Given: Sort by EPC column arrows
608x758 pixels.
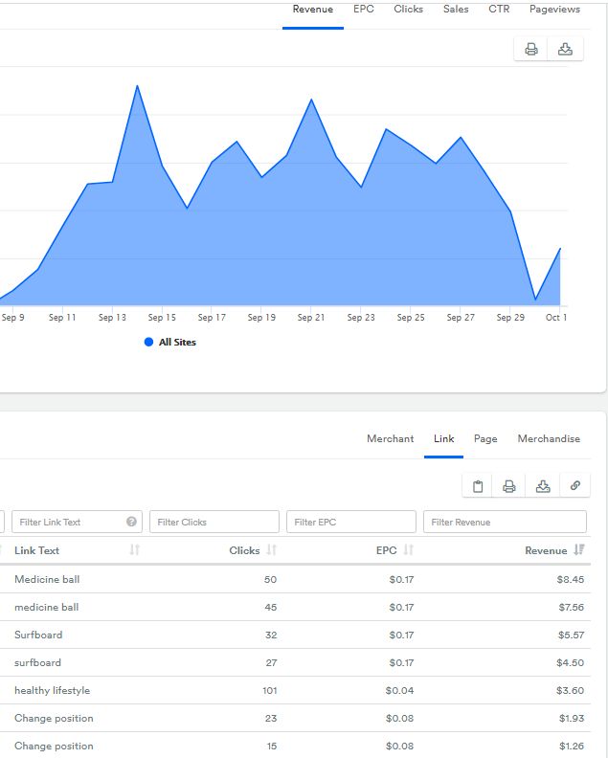Looking at the screenshot, I should [408, 549].
